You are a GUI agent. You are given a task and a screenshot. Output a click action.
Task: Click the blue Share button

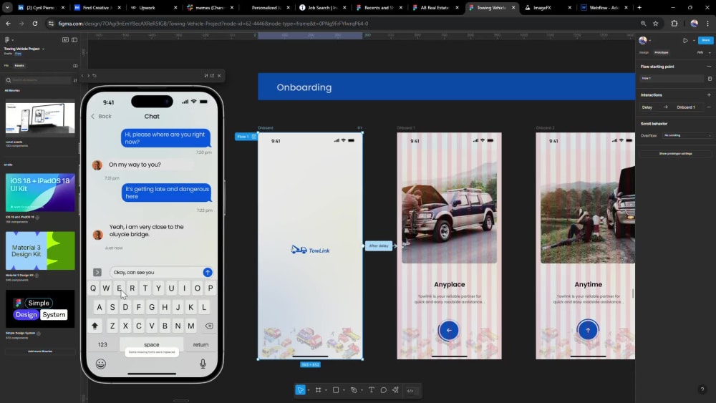(705, 41)
